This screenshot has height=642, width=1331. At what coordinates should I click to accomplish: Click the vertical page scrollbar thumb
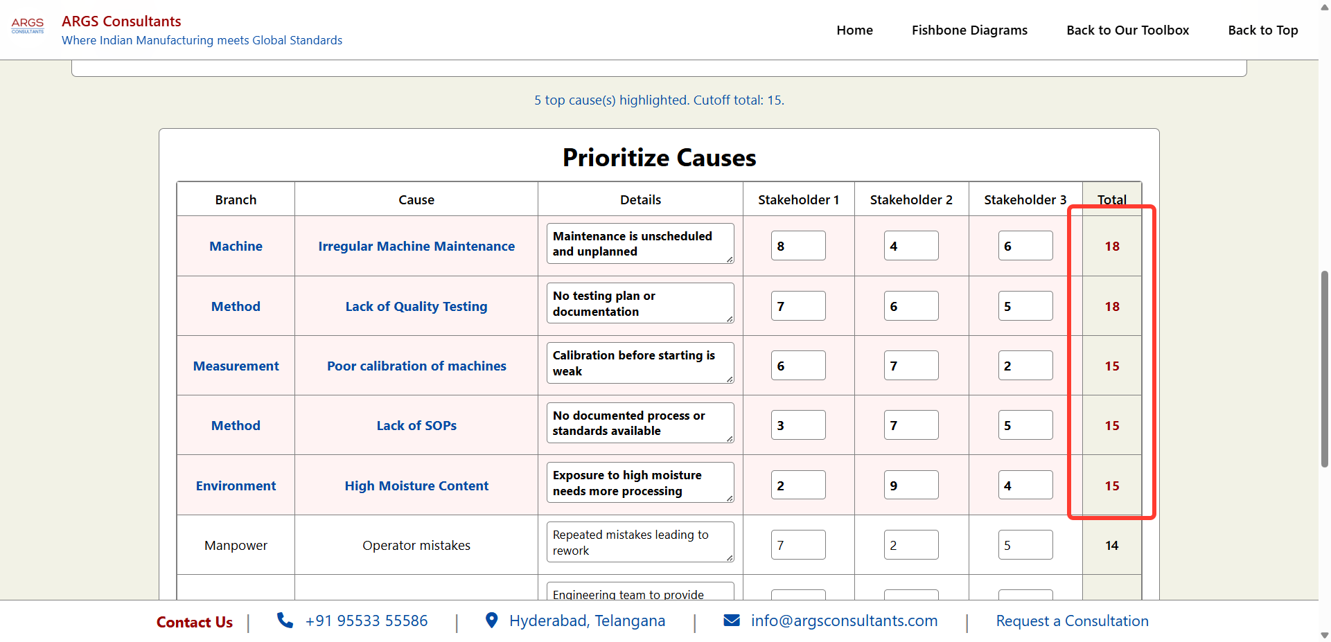coord(1325,369)
